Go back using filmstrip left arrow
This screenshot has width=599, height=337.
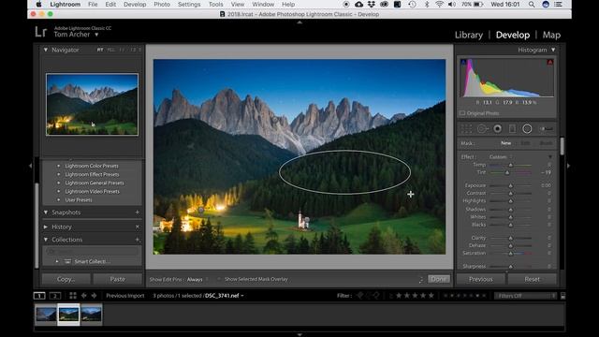(x=83, y=296)
